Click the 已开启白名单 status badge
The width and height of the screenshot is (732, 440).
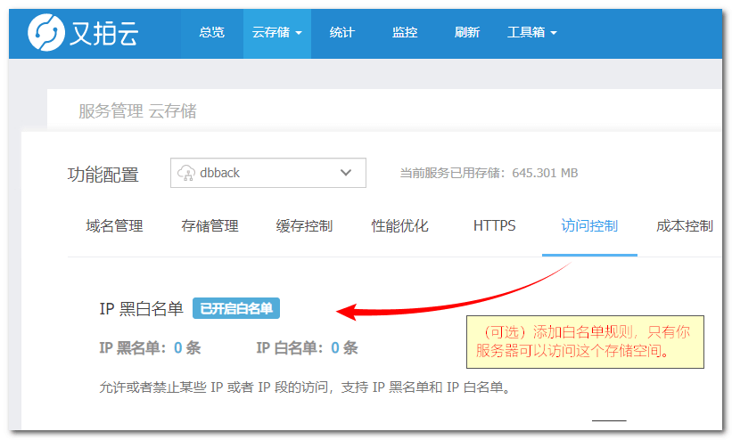click(x=236, y=308)
